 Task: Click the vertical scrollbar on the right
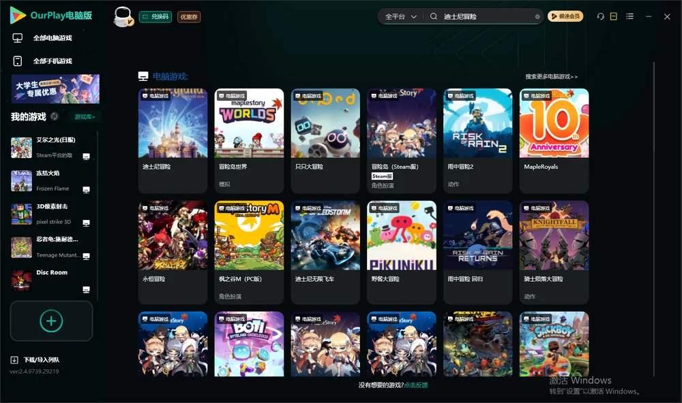pos(654,219)
